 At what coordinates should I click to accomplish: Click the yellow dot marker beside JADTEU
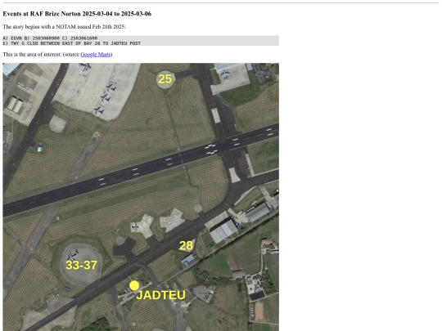point(134,286)
